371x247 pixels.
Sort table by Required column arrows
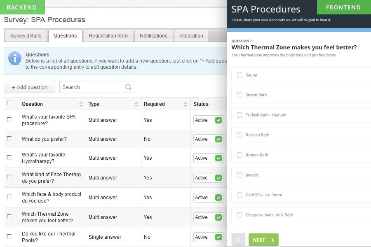pyautogui.click(x=185, y=104)
